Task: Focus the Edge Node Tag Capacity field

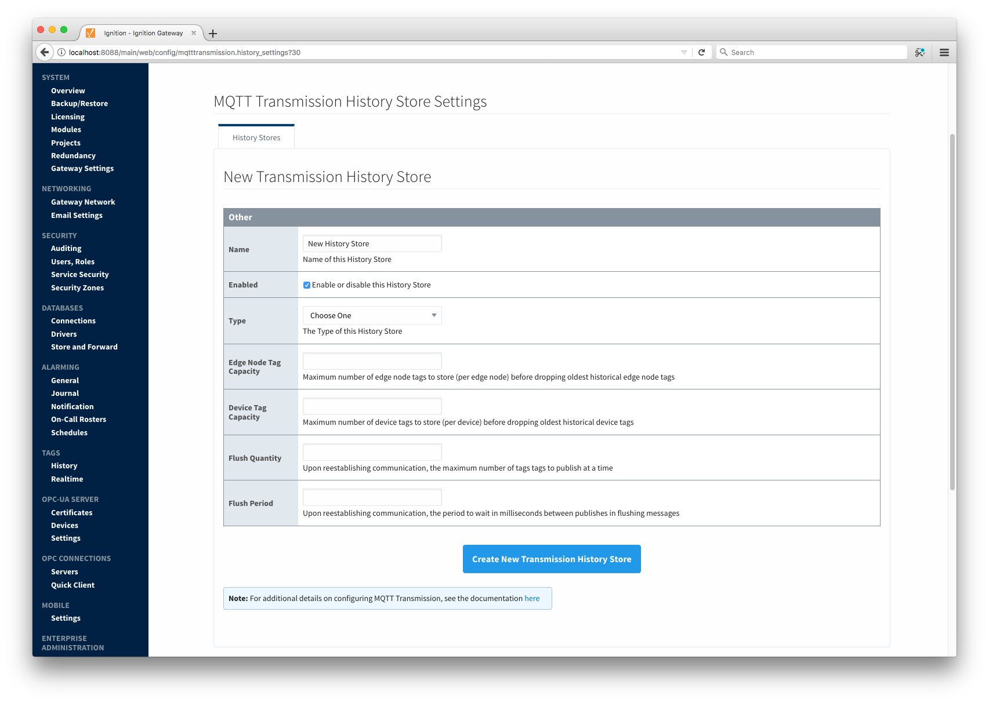Action: click(372, 361)
